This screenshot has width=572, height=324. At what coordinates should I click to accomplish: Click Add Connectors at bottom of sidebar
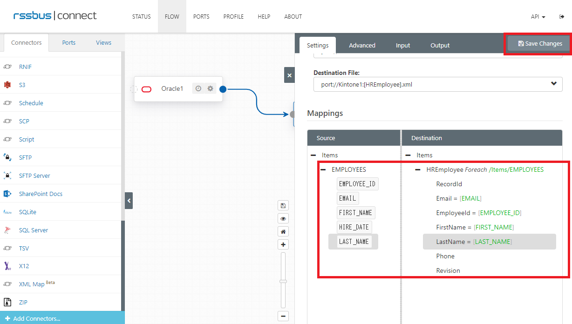pos(33,318)
